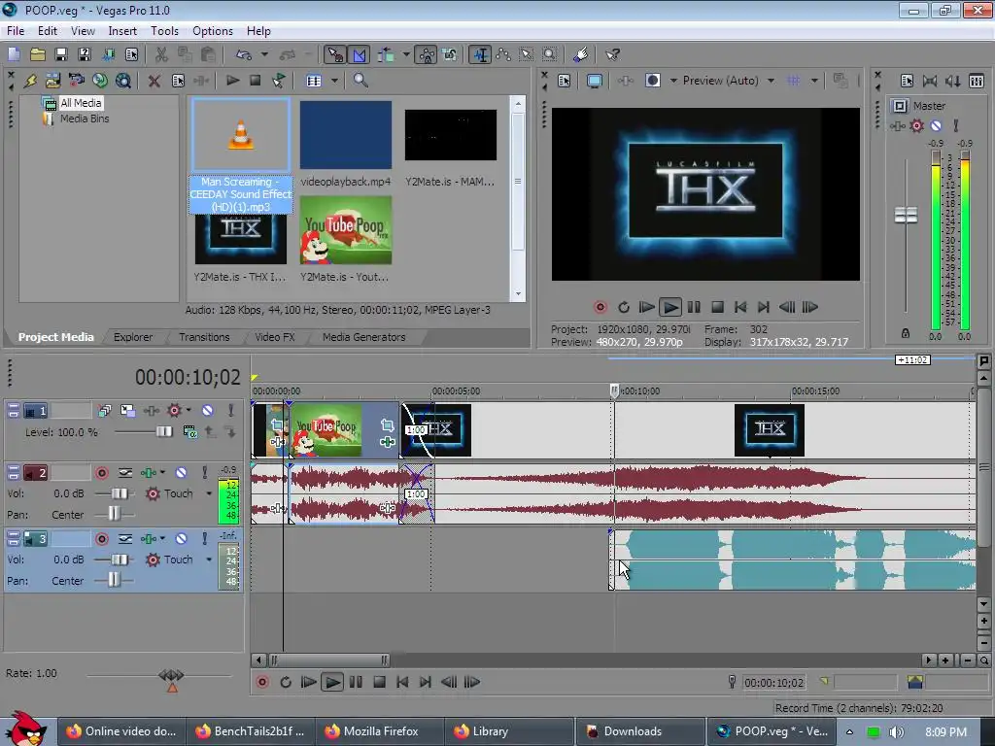This screenshot has width=995, height=746.
Task: Remove selected media with the X icon
Action: pos(154,81)
